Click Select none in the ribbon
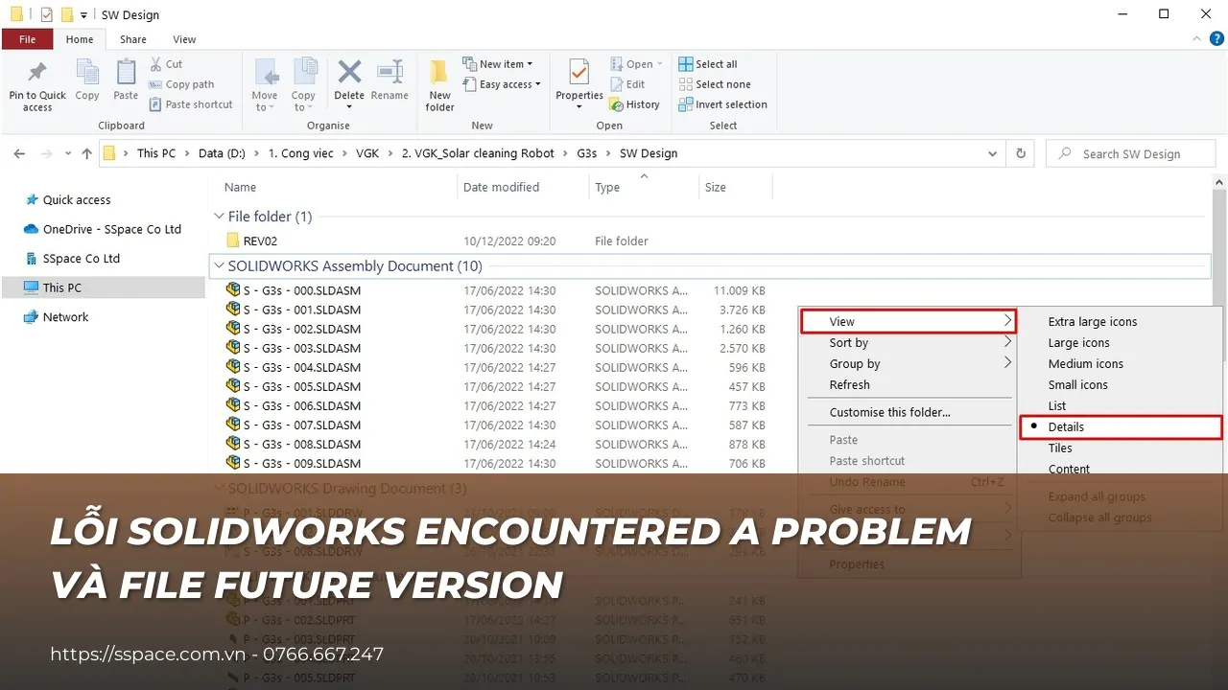The height and width of the screenshot is (690, 1228). coord(715,84)
